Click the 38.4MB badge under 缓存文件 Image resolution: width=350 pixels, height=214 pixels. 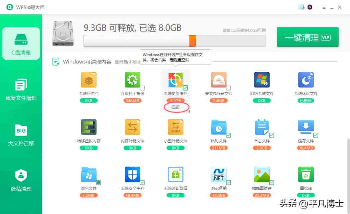(306, 148)
